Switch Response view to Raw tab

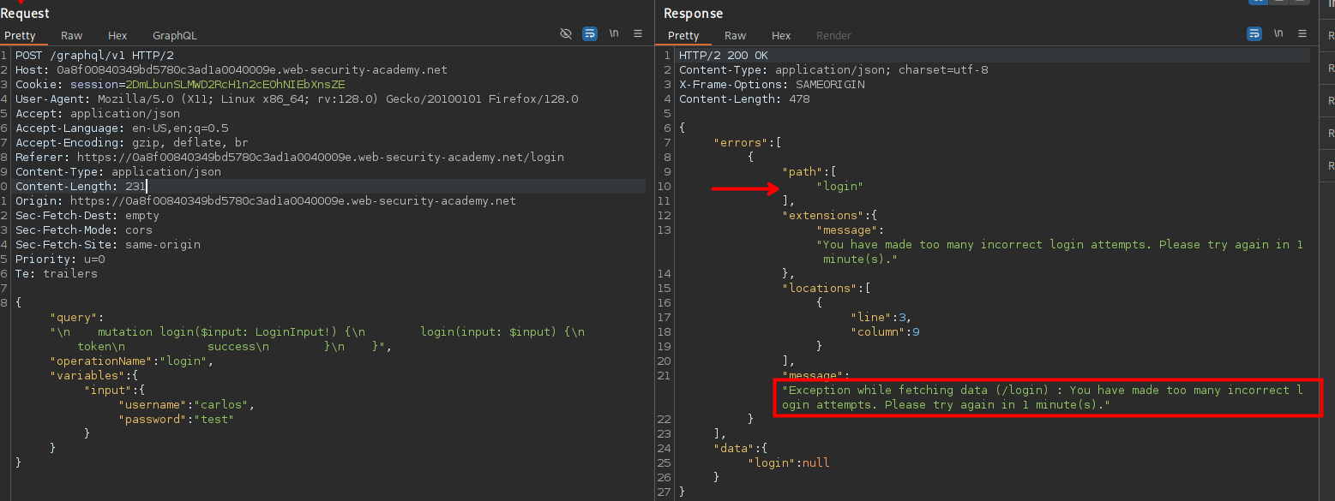[735, 36]
